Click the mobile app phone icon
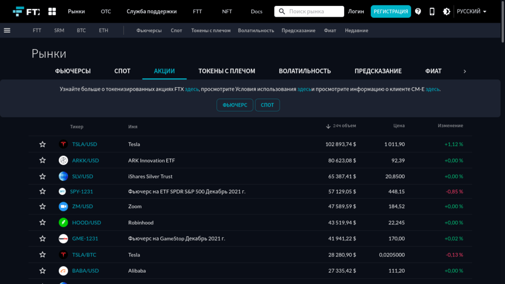 coord(432,11)
